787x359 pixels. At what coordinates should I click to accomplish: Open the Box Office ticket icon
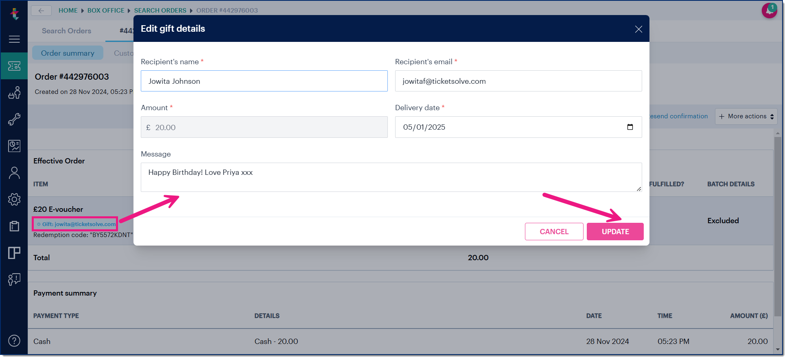[14, 66]
